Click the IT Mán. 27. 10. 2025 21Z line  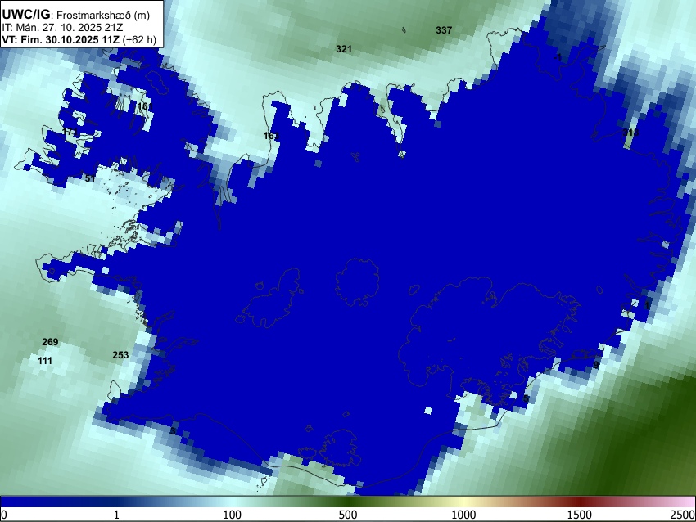(x=62, y=28)
